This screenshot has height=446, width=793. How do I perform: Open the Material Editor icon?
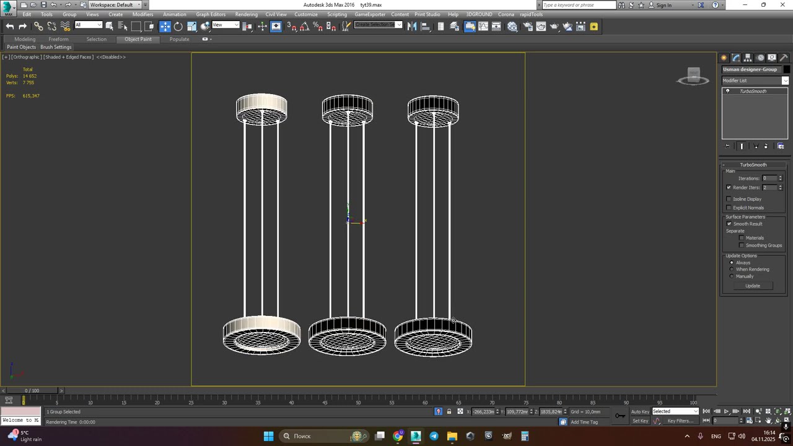pos(512,26)
